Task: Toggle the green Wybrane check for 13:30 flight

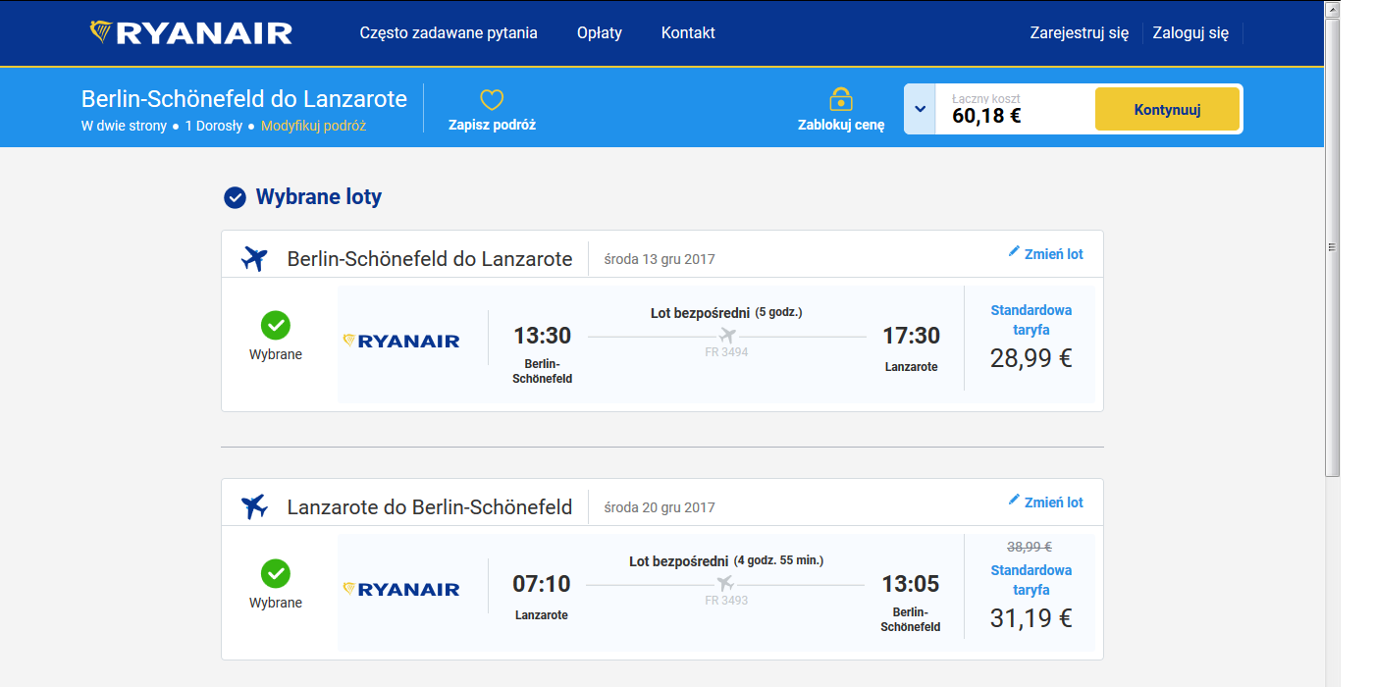Action: [276, 325]
